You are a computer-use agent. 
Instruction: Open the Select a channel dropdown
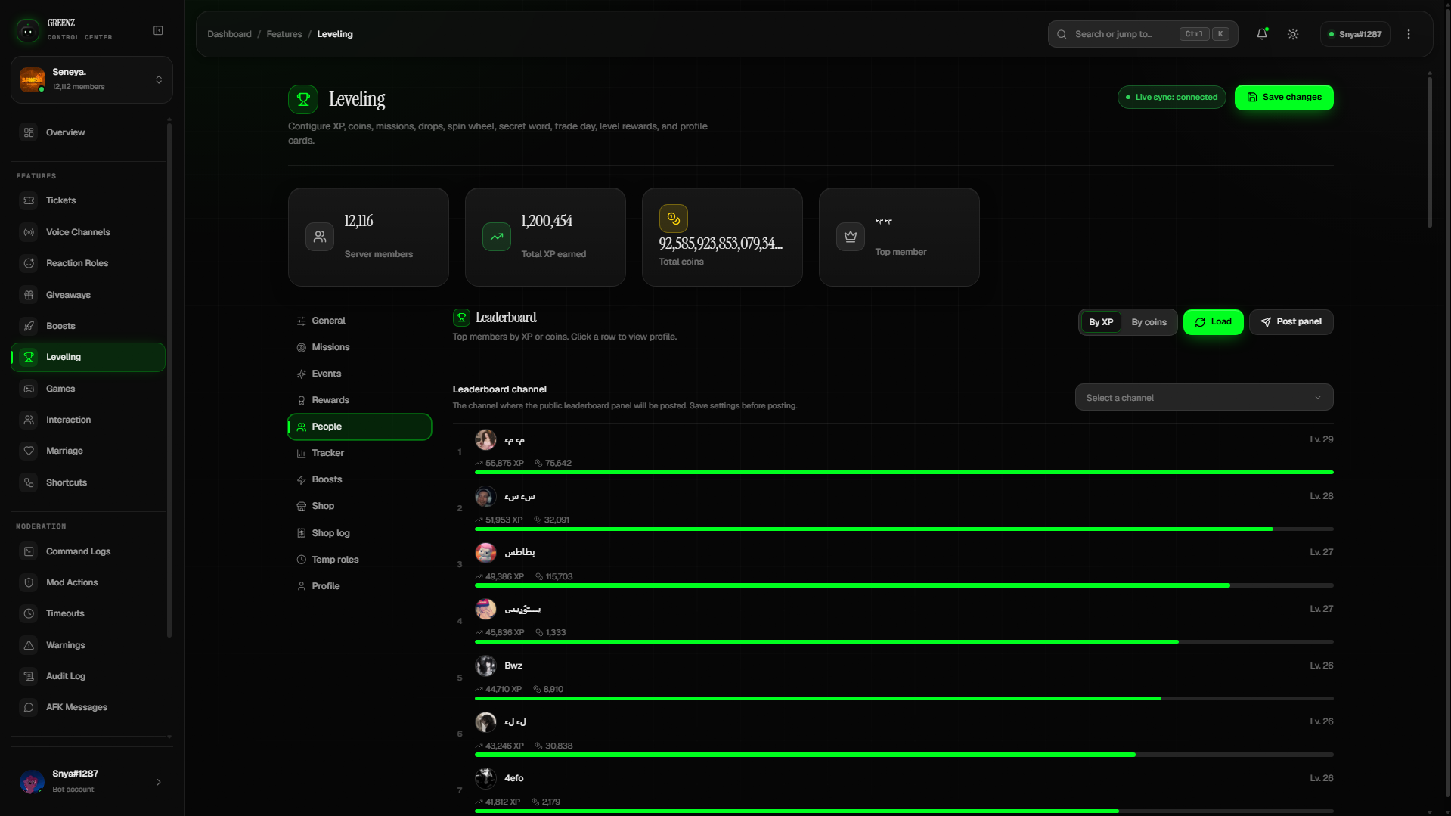(1204, 398)
